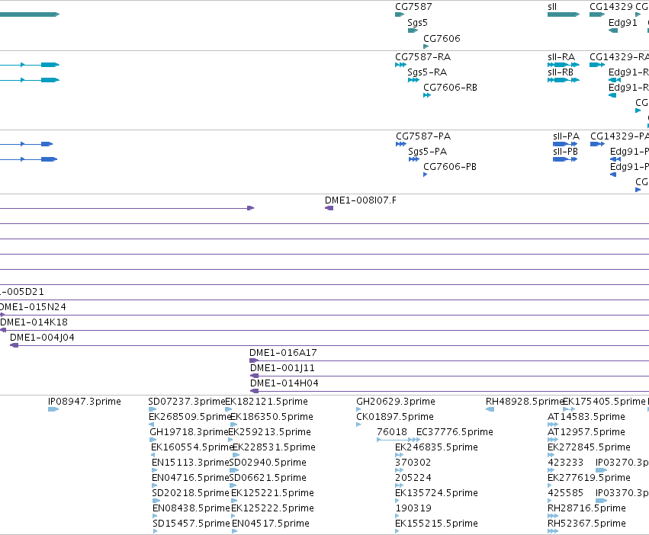Click EST SD06621.5prime

click(268, 479)
